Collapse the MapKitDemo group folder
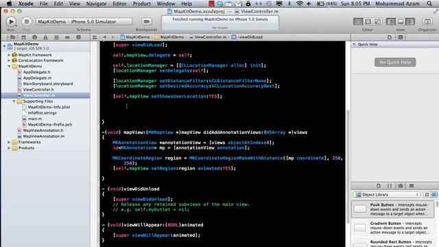 pos(9,67)
